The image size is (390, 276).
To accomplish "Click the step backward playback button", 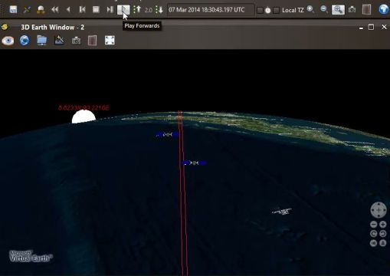I will 68,10.
